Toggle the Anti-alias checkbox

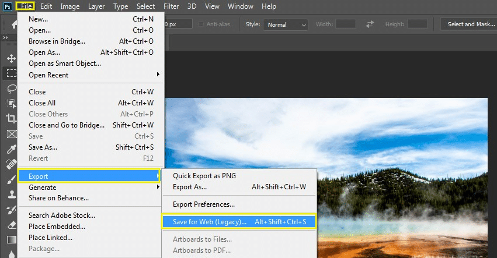pyautogui.click(x=201, y=24)
